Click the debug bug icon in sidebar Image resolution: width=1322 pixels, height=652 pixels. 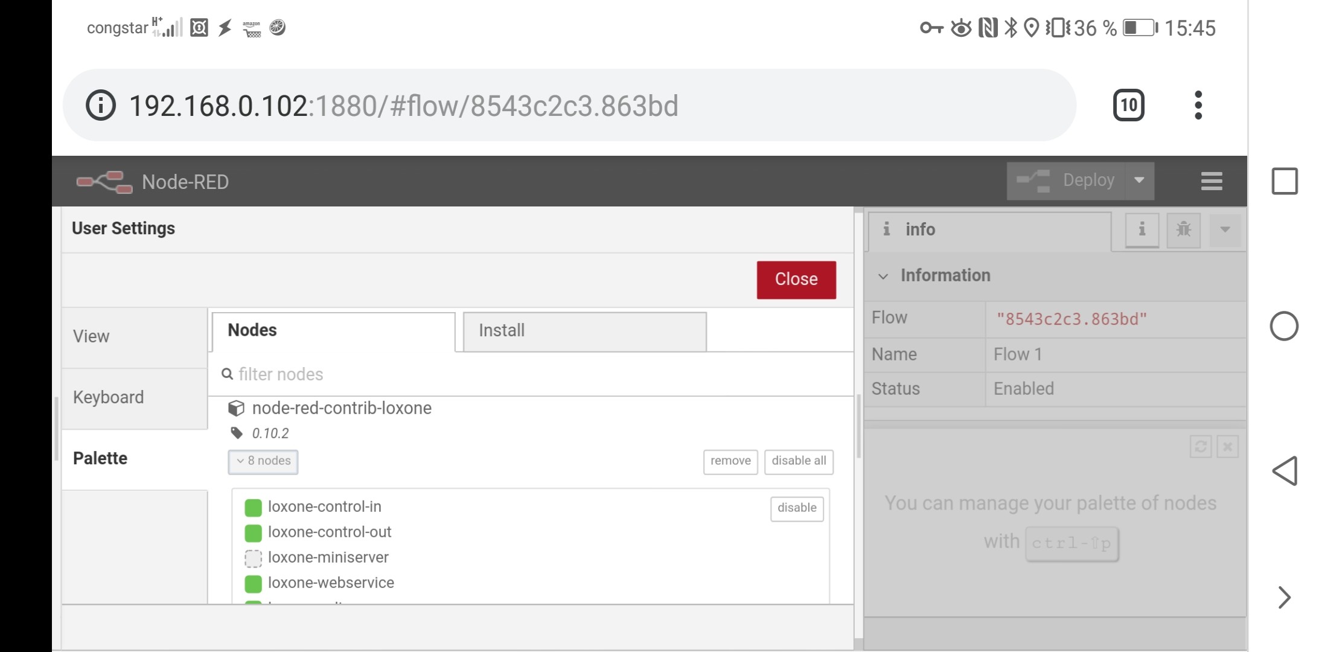[x=1183, y=229]
